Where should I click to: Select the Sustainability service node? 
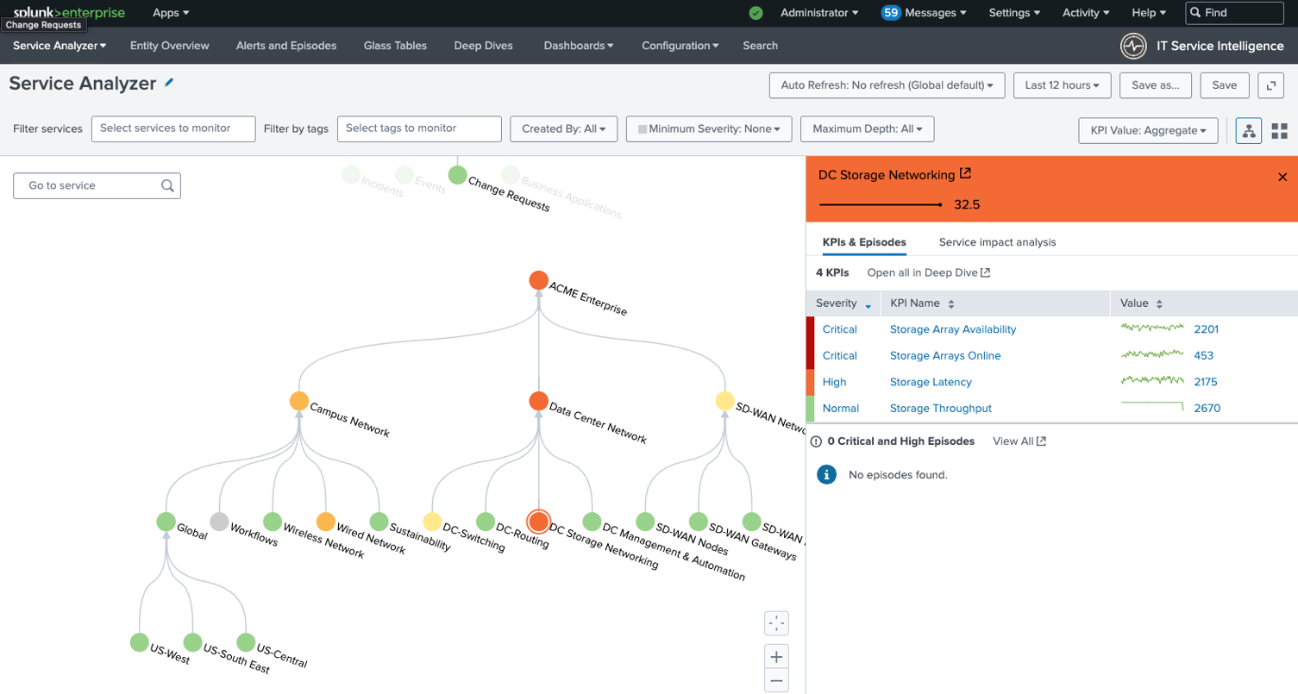[x=379, y=522]
